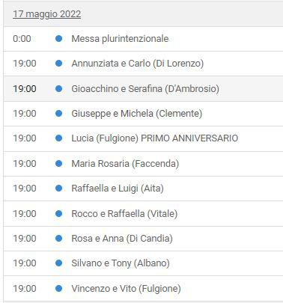This screenshot has width=283, height=303.
Task: Open the Giuseppe e Michela (Clemente) event
Action: click(137, 114)
